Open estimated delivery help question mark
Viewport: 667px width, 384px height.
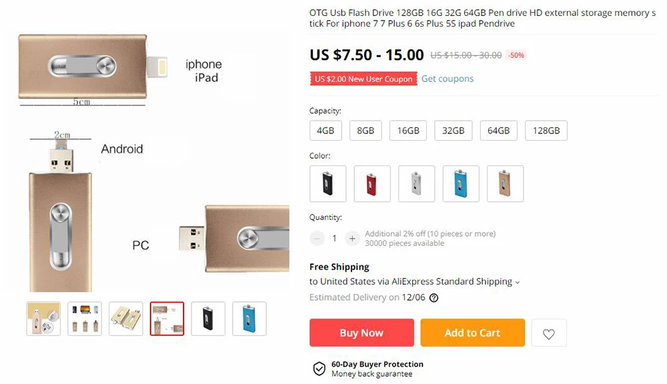point(434,298)
